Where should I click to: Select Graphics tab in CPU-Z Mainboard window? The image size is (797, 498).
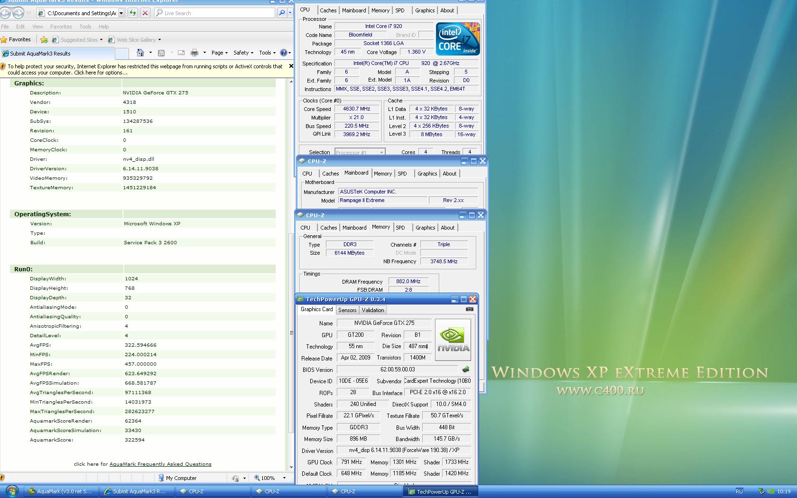(427, 174)
